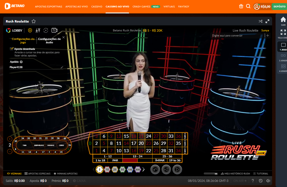Open Apostas Esportivas in top menu
Screen dimensions: 287x187
pos(48,7)
